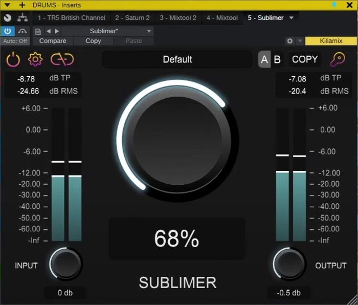Viewport: 358px width, 305px height.
Task: Click the COPY A/B button
Action: [x=305, y=59]
